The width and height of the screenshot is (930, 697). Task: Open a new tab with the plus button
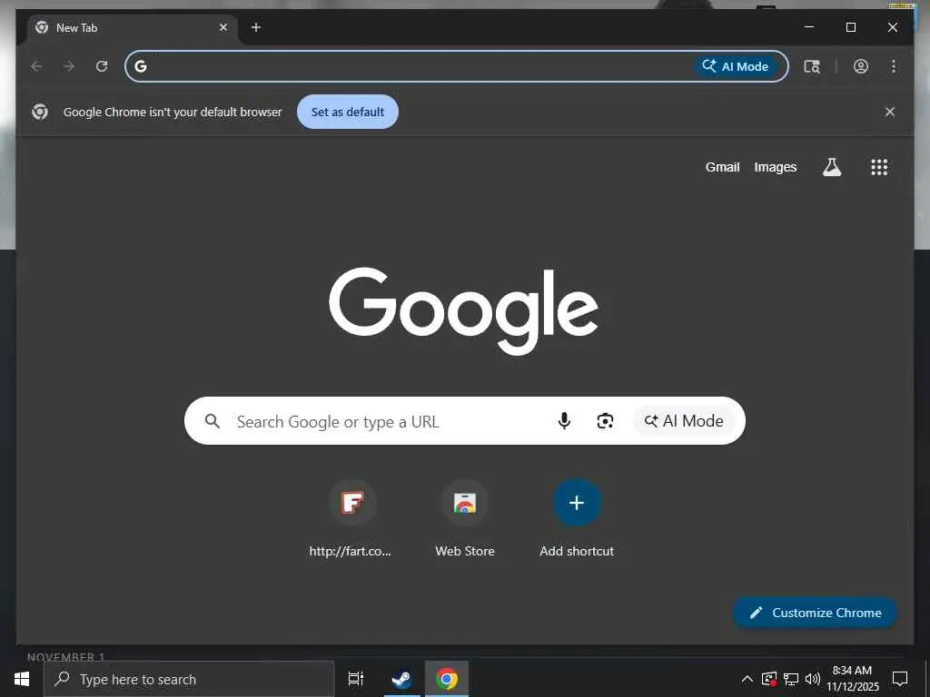[x=255, y=27]
